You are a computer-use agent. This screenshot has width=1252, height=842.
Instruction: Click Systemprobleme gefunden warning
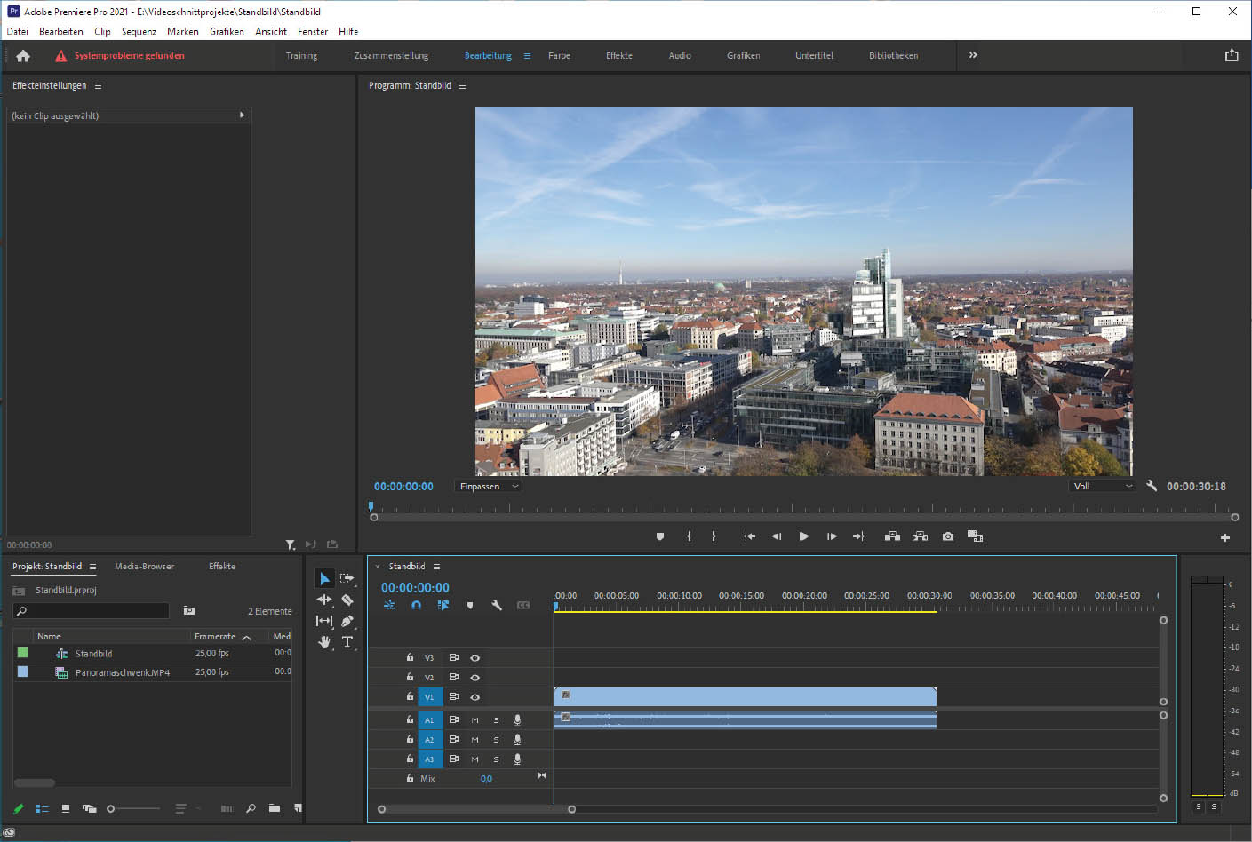pos(120,55)
